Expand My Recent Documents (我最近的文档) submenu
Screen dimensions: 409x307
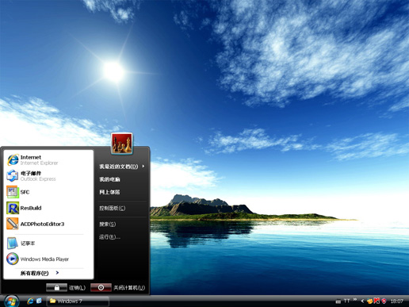point(122,167)
